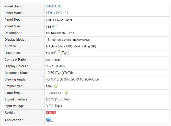Click the '60Hz' frequency value
Screen dimensions: 171x126
coord(49,86)
